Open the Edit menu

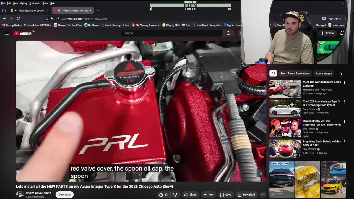(9, 3)
